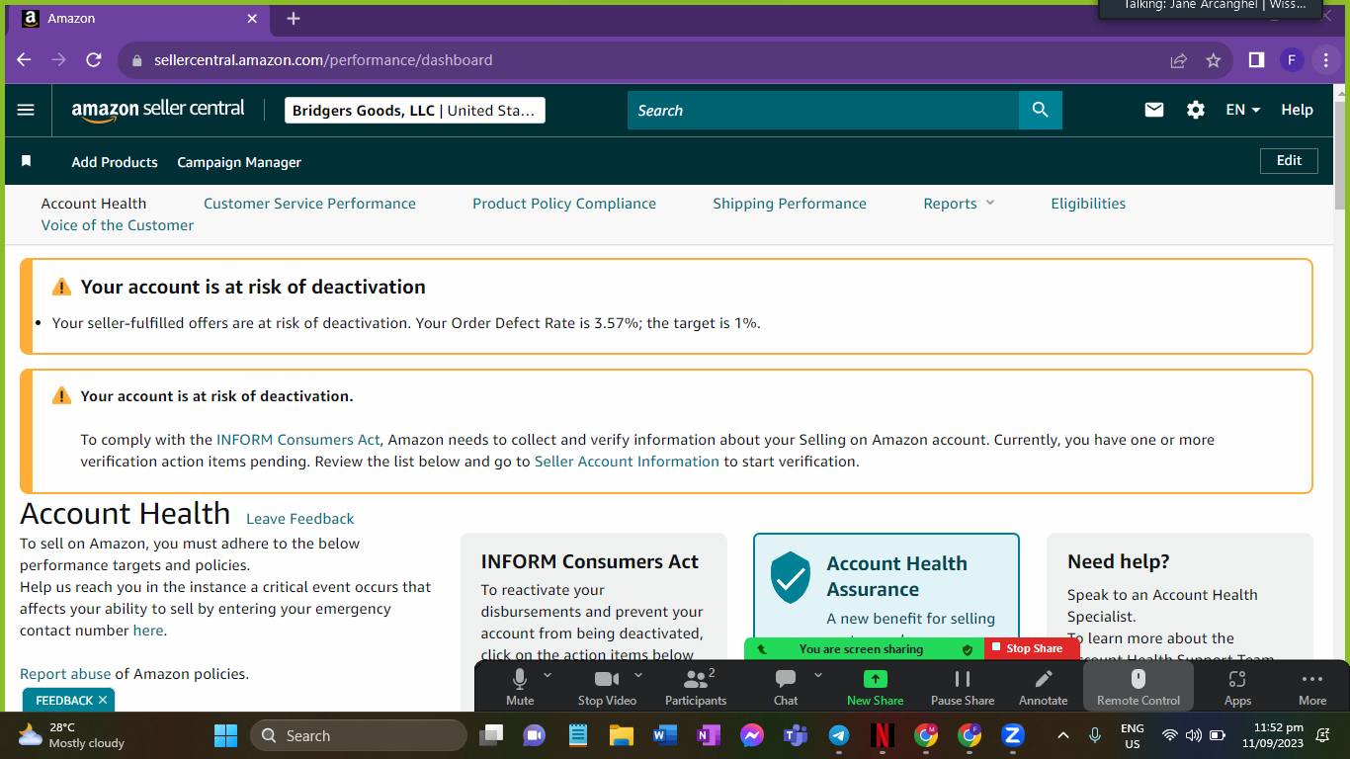Open the EN language dropdown
This screenshot has width=1350, height=759.
coord(1242,110)
